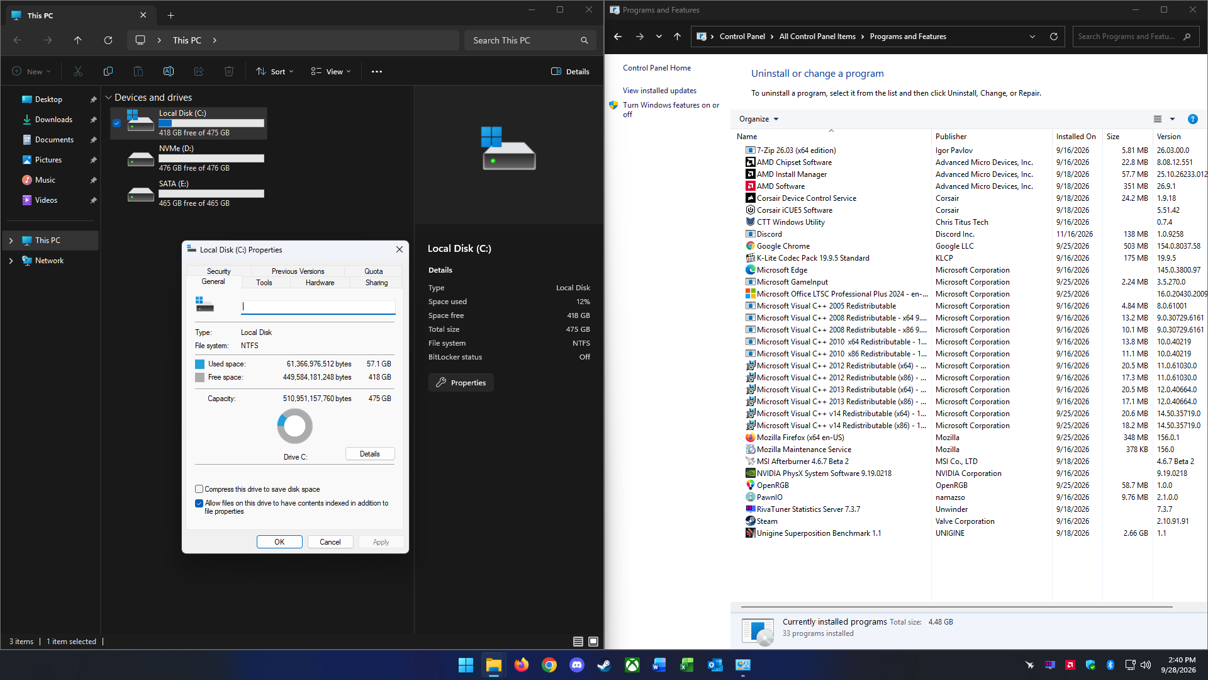Open the address bar history dropdown in Control Panel
Screen dimensions: 1208x680
click(1032, 37)
